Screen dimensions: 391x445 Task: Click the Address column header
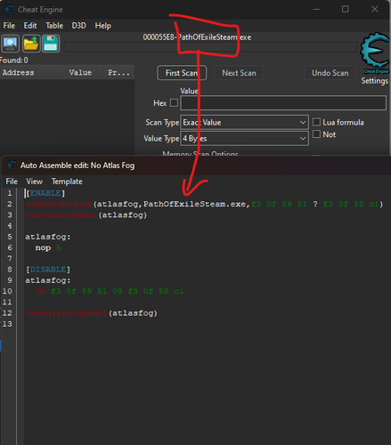tap(32, 73)
